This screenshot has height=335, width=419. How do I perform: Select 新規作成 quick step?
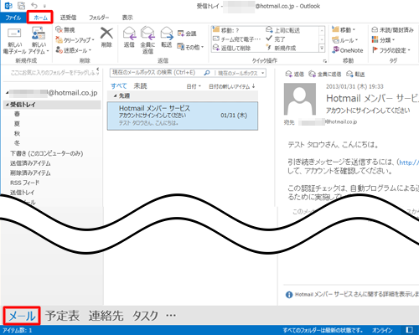click(282, 48)
